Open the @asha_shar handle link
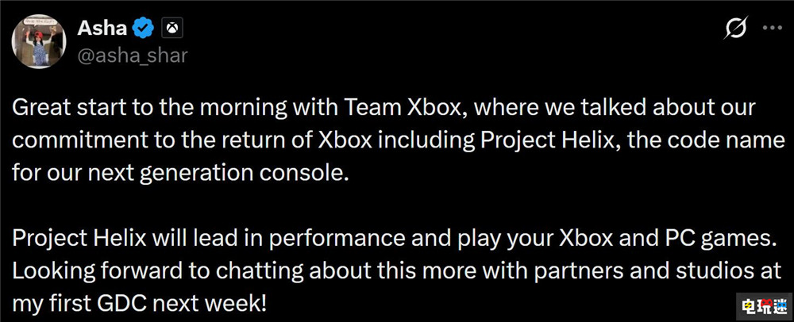 pos(133,55)
